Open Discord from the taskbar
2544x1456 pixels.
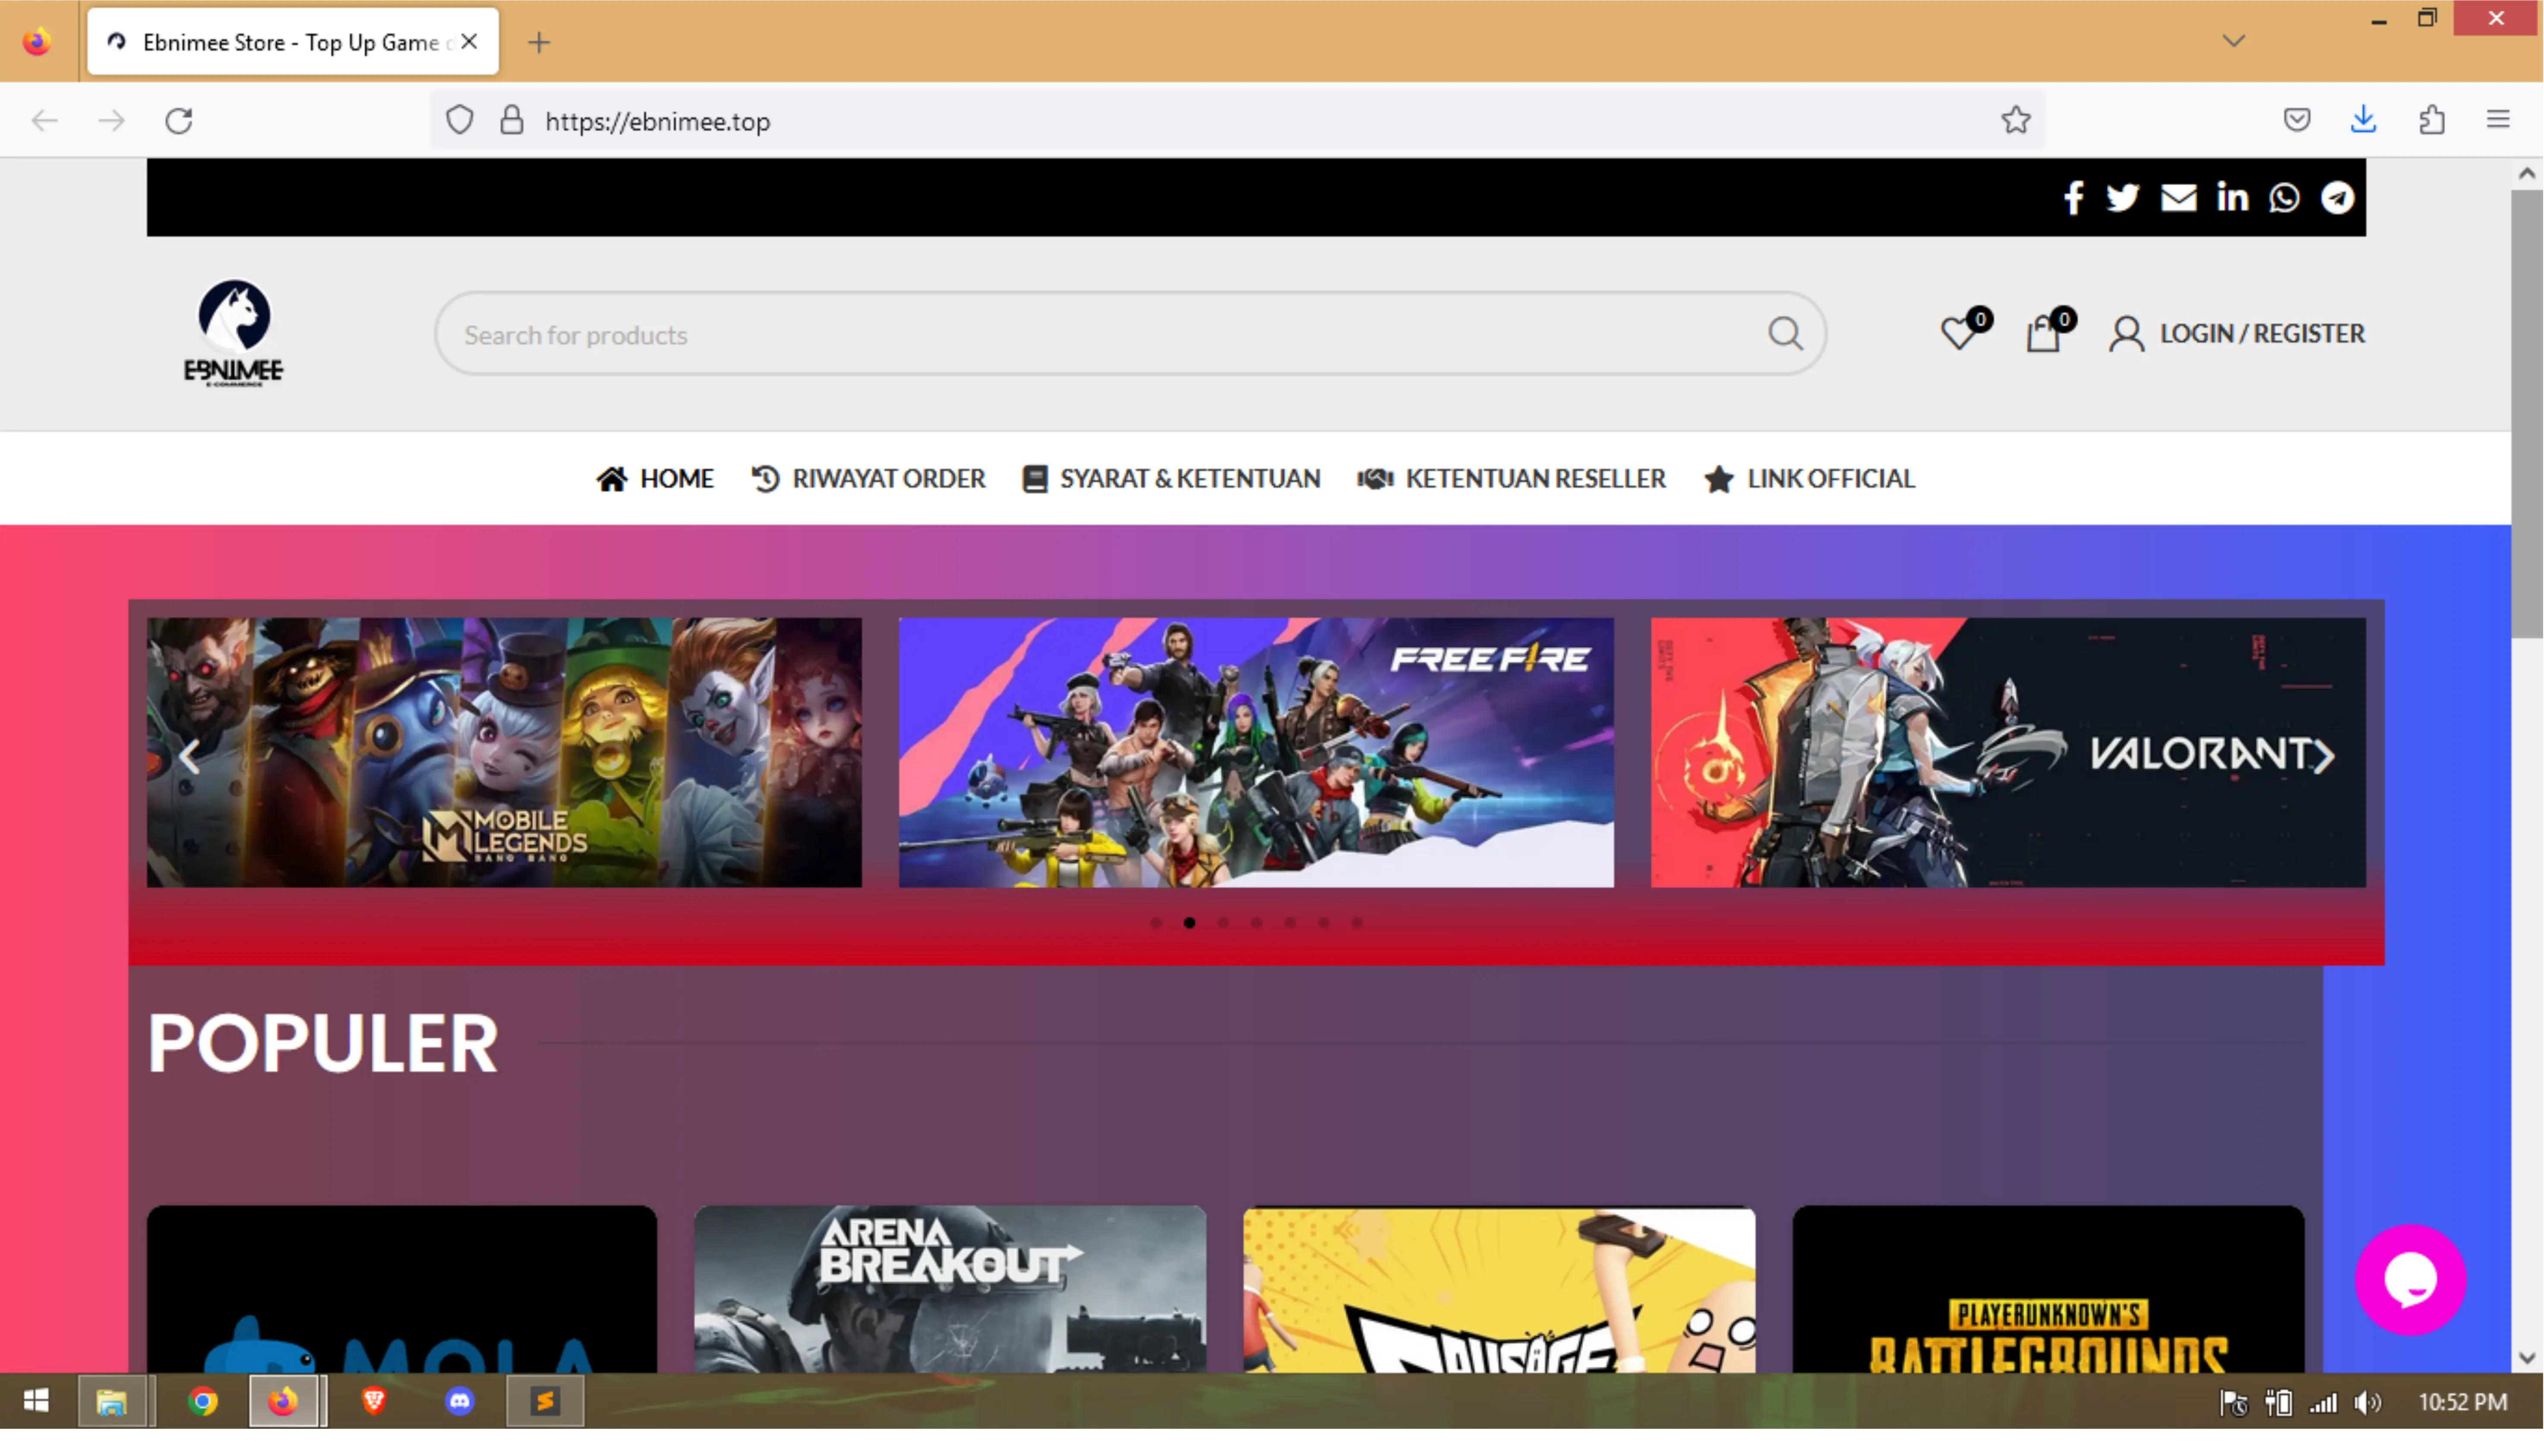click(x=459, y=1402)
